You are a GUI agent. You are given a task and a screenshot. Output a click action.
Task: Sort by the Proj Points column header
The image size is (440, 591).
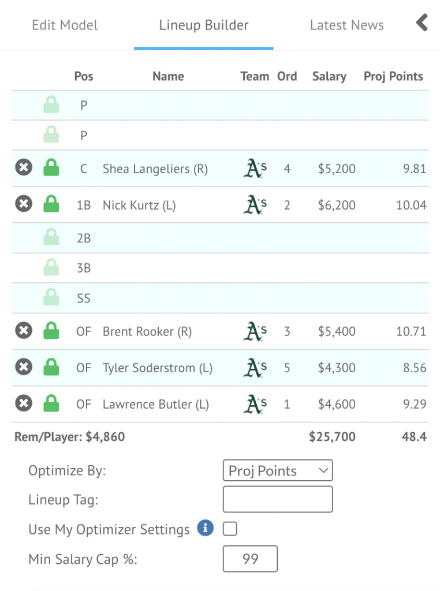(393, 76)
